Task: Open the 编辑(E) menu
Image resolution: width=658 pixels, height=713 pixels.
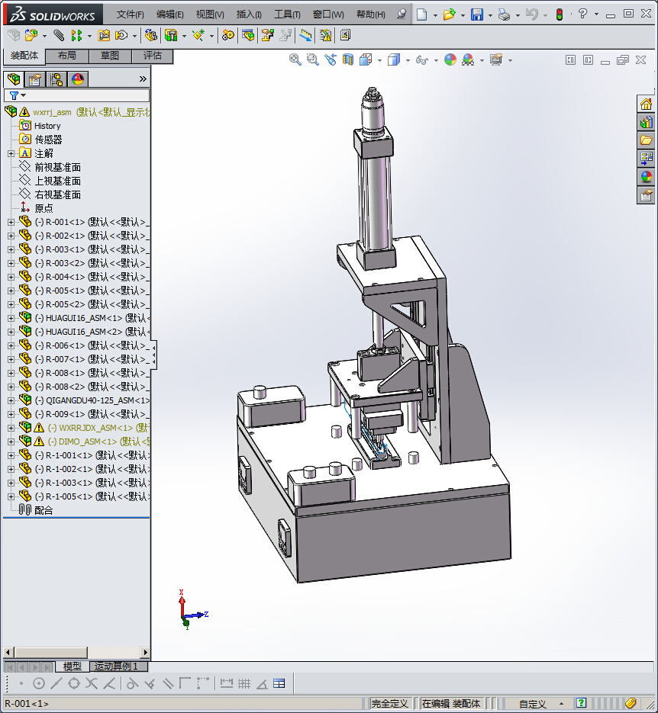Action: [x=169, y=14]
